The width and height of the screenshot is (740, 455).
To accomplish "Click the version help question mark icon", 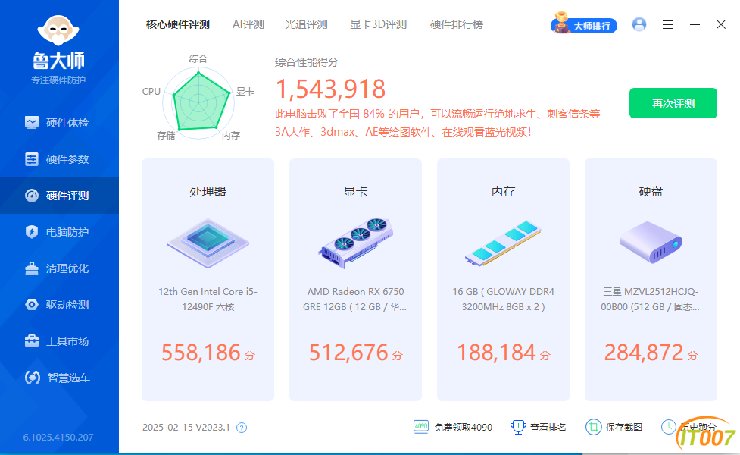I will click(x=242, y=428).
